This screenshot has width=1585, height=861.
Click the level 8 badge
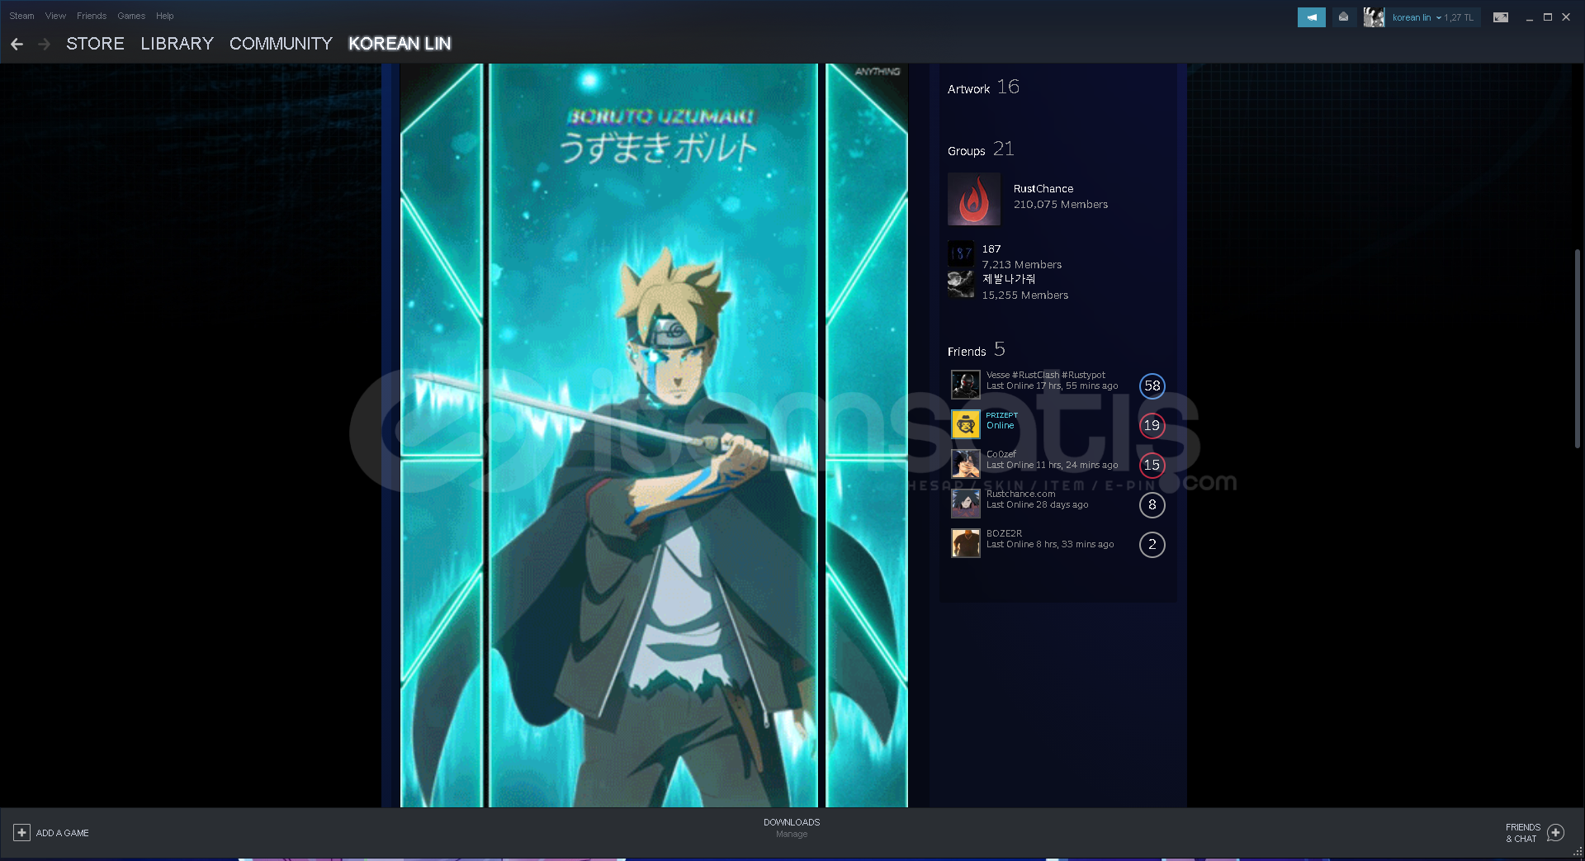coord(1152,504)
